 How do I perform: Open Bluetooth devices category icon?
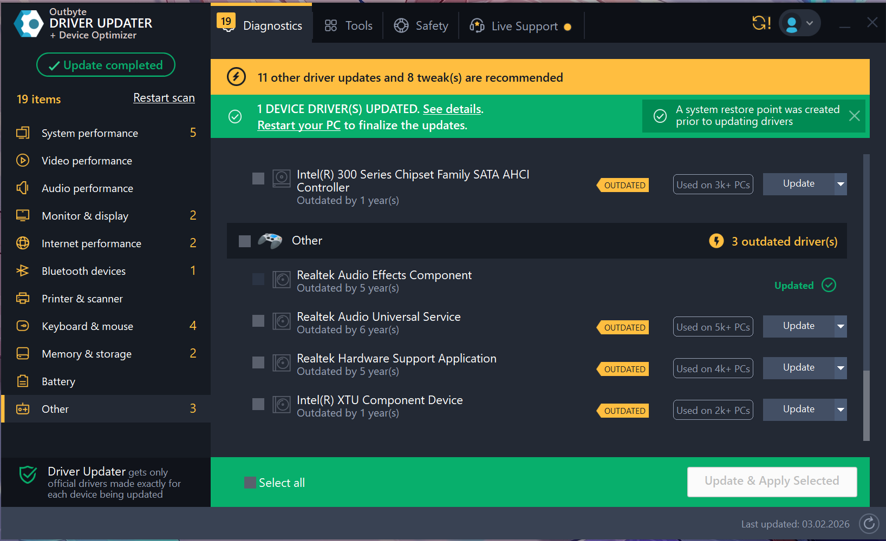tap(23, 271)
